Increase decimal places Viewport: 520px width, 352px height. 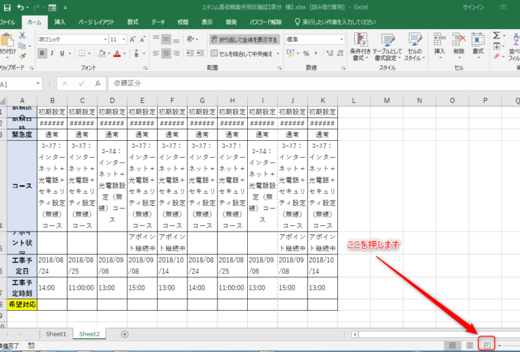coord(330,53)
